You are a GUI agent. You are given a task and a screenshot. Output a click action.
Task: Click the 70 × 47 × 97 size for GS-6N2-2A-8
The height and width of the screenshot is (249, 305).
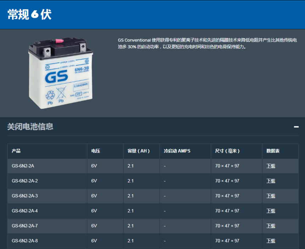pos(237,241)
